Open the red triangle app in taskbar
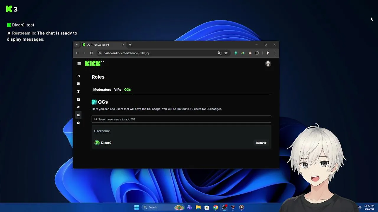The width and height of the screenshot is (378, 212). click(233, 207)
